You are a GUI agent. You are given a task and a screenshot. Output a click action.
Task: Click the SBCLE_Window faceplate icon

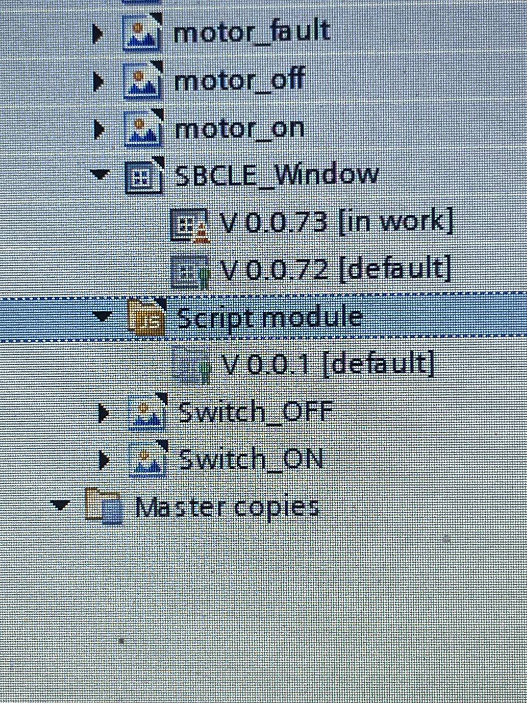[x=144, y=176]
